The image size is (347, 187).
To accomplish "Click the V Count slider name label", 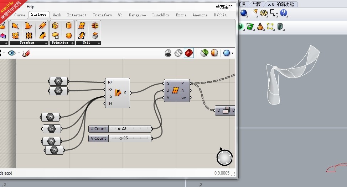I will 98,138.
